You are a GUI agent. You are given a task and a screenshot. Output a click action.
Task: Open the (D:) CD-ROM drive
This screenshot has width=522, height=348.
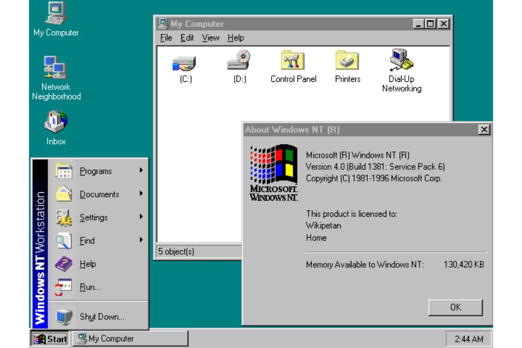(239, 64)
